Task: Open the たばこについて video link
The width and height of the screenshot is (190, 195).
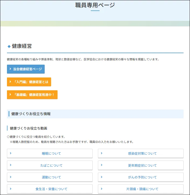Action: click(50, 165)
